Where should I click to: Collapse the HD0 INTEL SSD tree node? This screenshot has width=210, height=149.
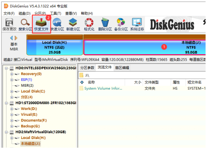point(6,68)
